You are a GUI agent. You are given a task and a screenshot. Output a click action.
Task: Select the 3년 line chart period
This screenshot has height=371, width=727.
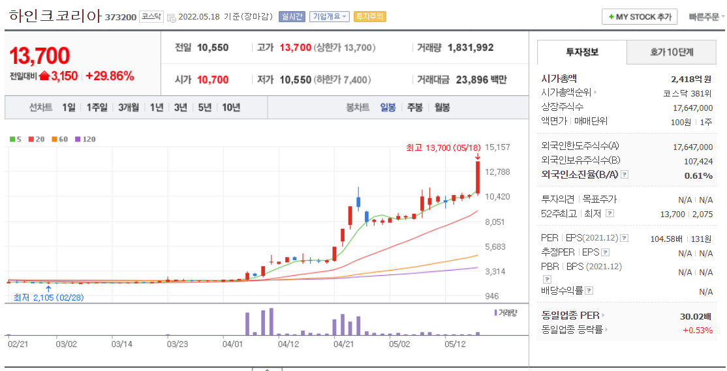pyautogui.click(x=180, y=108)
